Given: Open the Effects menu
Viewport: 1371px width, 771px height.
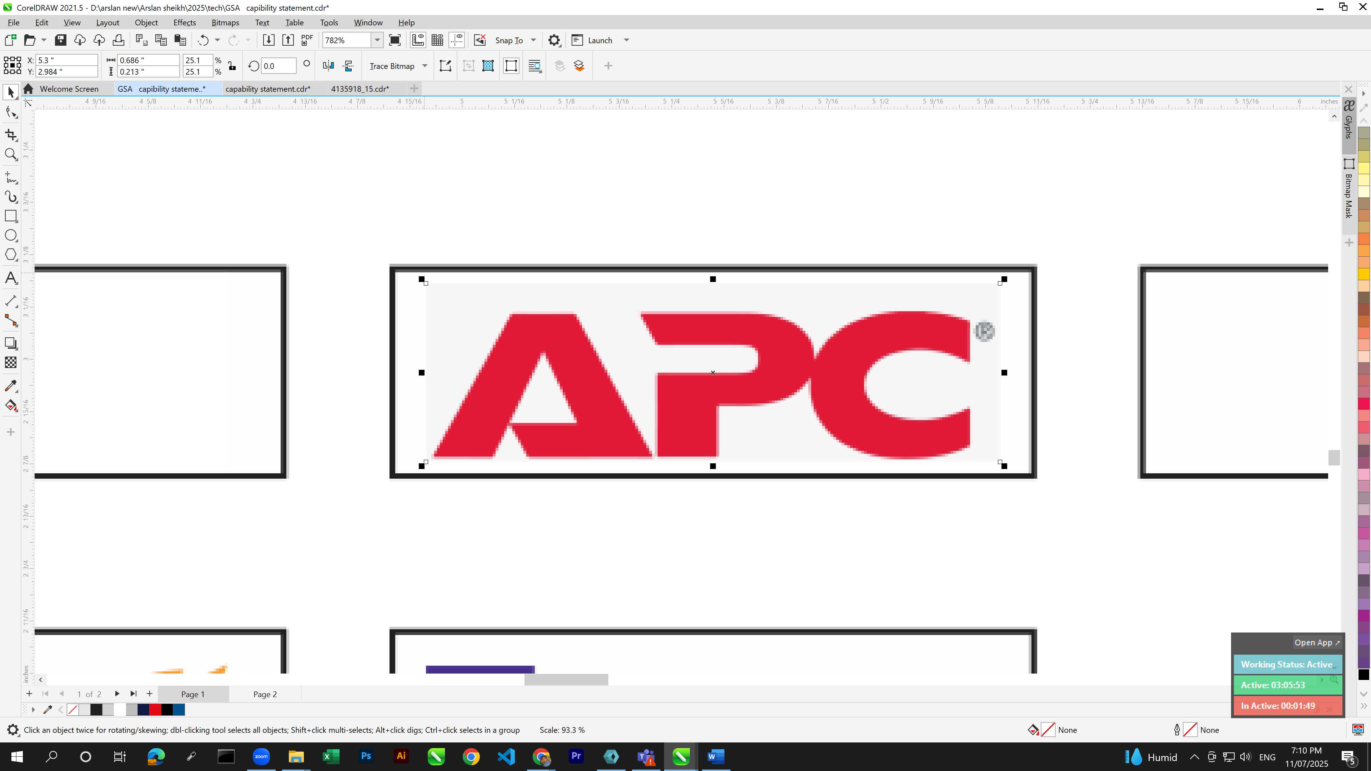Looking at the screenshot, I should [x=185, y=23].
